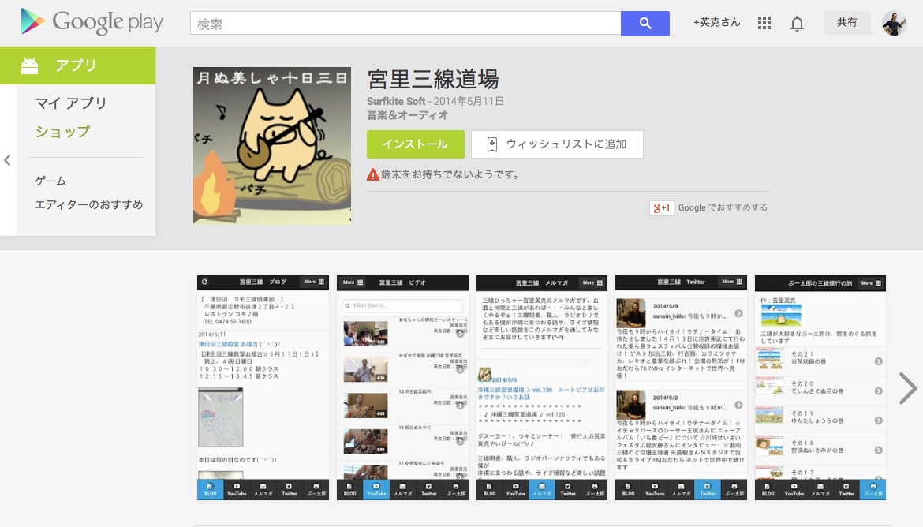This screenshot has height=527, width=923.
Task: Click the blue search magnifier button
Action: point(645,24)
